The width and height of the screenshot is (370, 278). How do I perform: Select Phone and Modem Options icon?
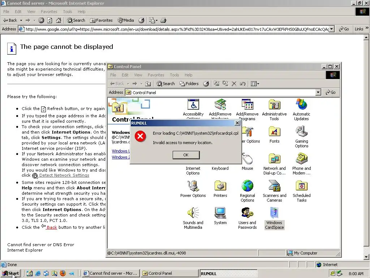pos(301,164)
